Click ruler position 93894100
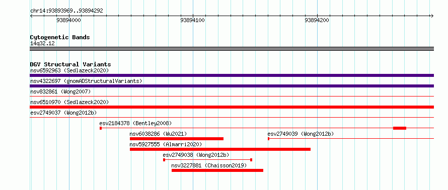The image size is (448, 190). coord(193,20)
